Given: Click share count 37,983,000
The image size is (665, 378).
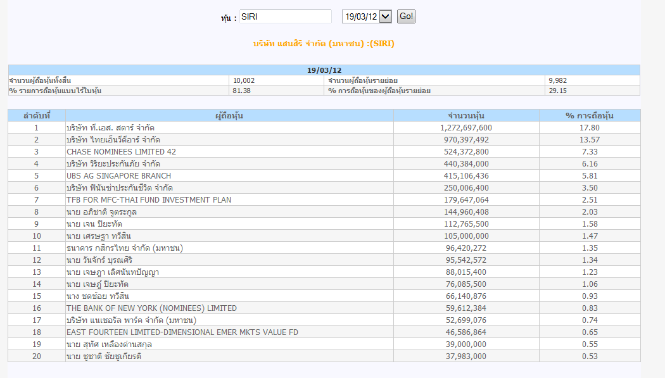Looking at the screenshot, I should 466,356.
